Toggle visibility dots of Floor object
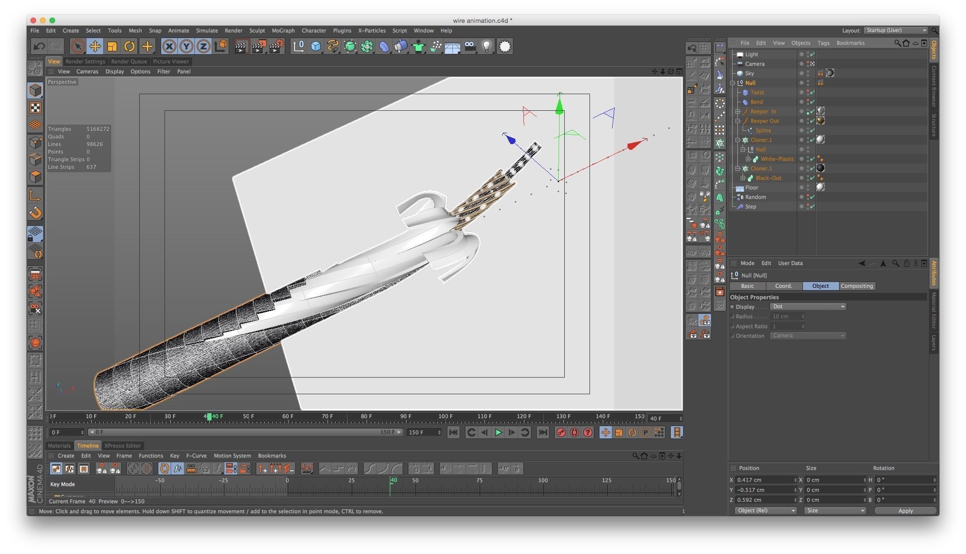The image size is (966, 554). click(x=807, y=187)
